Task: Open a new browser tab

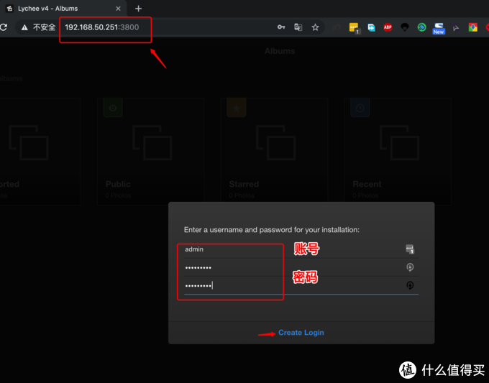Action: [139, 9]
